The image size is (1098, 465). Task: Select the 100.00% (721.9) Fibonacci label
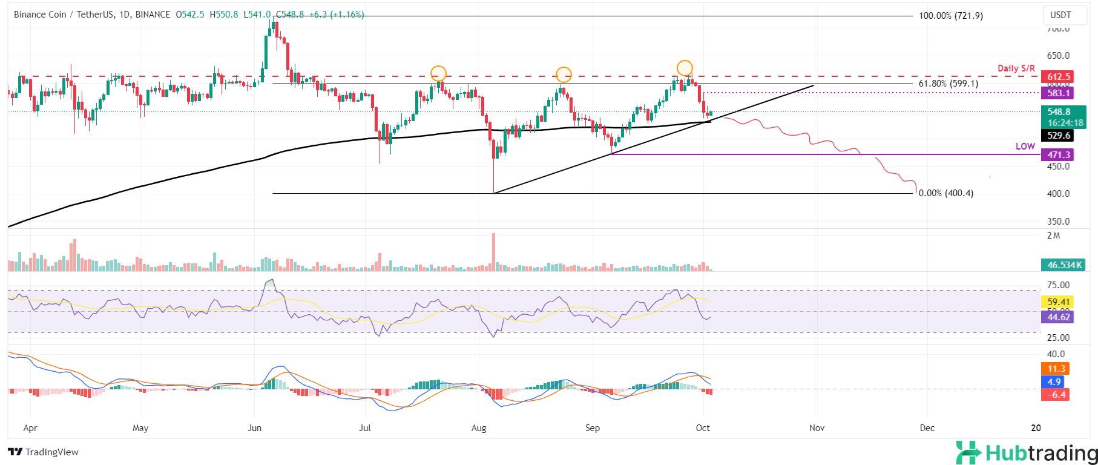950,16
